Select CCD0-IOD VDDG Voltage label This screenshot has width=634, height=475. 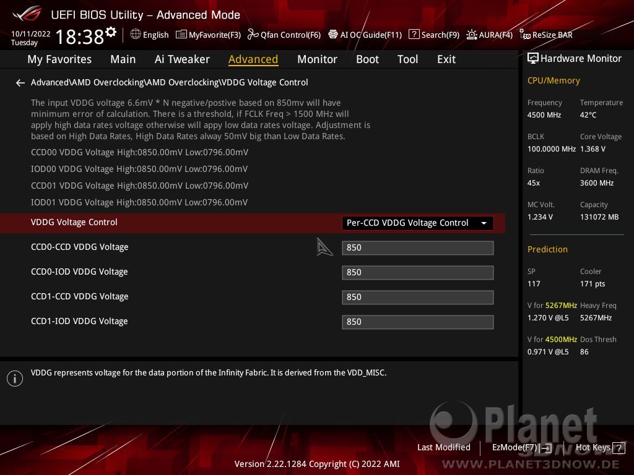79,272
